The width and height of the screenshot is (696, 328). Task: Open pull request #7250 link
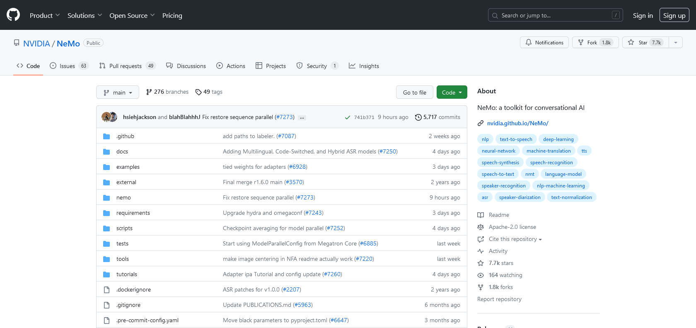click(x=388, y=151)
